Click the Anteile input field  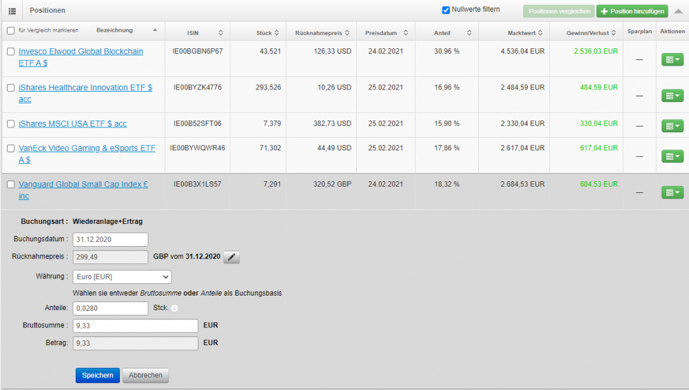click(110, 308)
